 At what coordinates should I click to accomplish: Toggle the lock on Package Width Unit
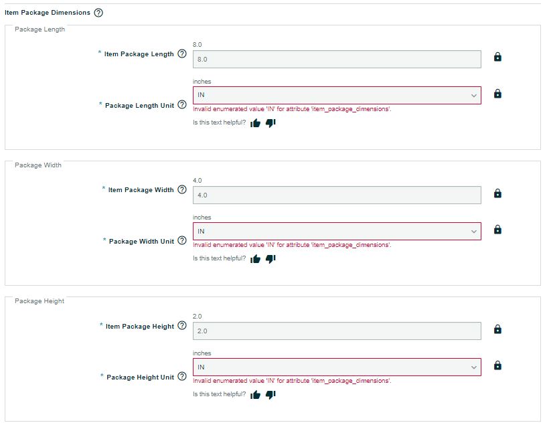[497, 230]
